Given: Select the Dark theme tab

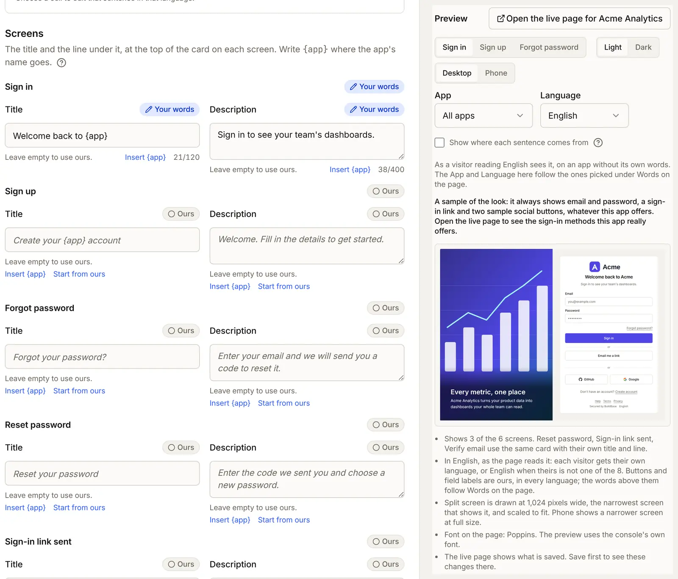Looking at the screenshot, I should click(643, 47).
